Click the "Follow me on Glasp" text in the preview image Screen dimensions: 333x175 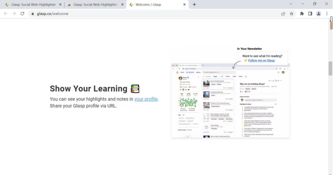pos(262,60)
